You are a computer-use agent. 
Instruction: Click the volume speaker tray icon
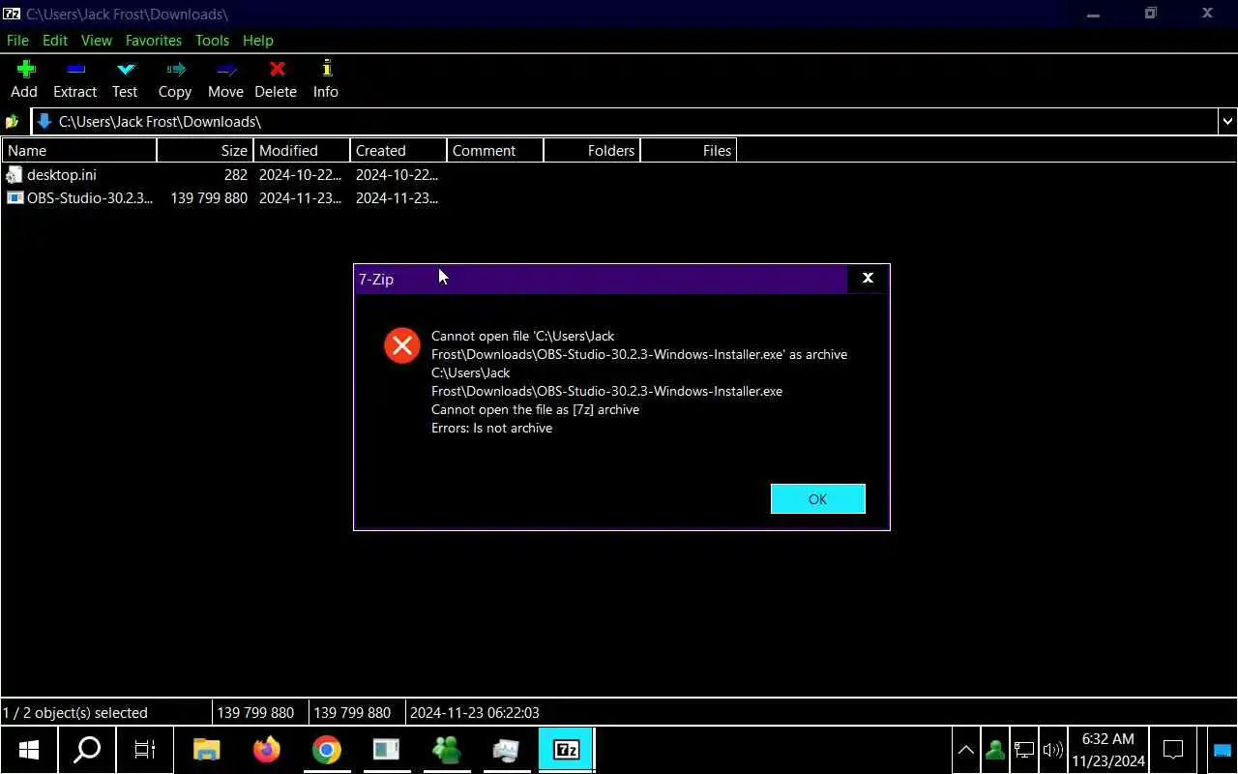[1053, 750]
